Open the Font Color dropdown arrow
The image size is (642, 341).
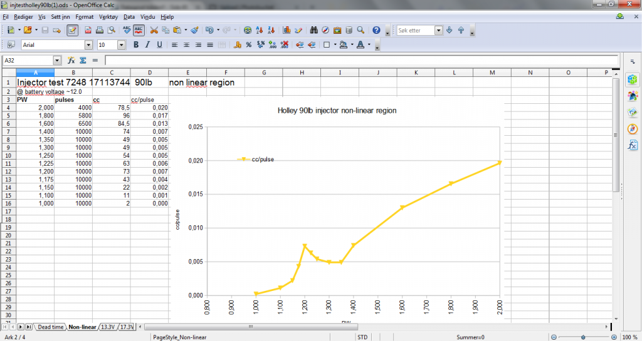369,45
